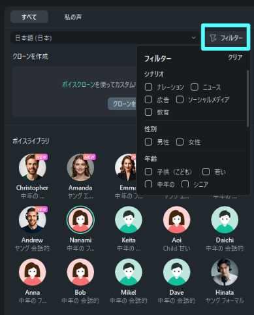This screenshot has width=254, height=315.
Task: Click the 年齢 section label
Action: coord(151,159)
